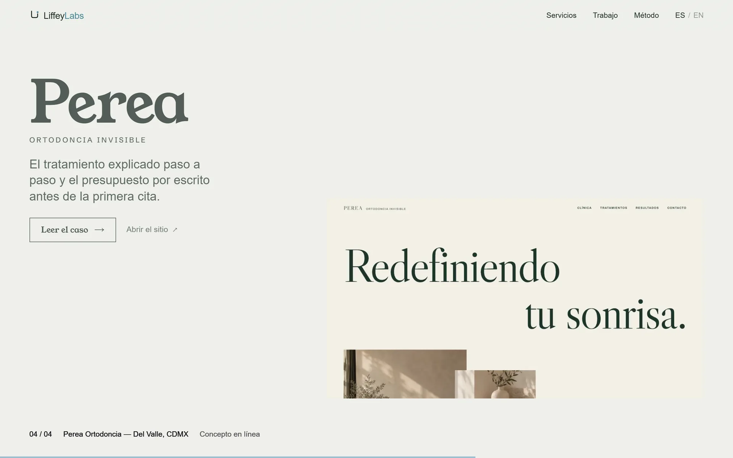Click the arrow inside Leer el caso
This screenshot has width=733, height=458.
point(99,230)
